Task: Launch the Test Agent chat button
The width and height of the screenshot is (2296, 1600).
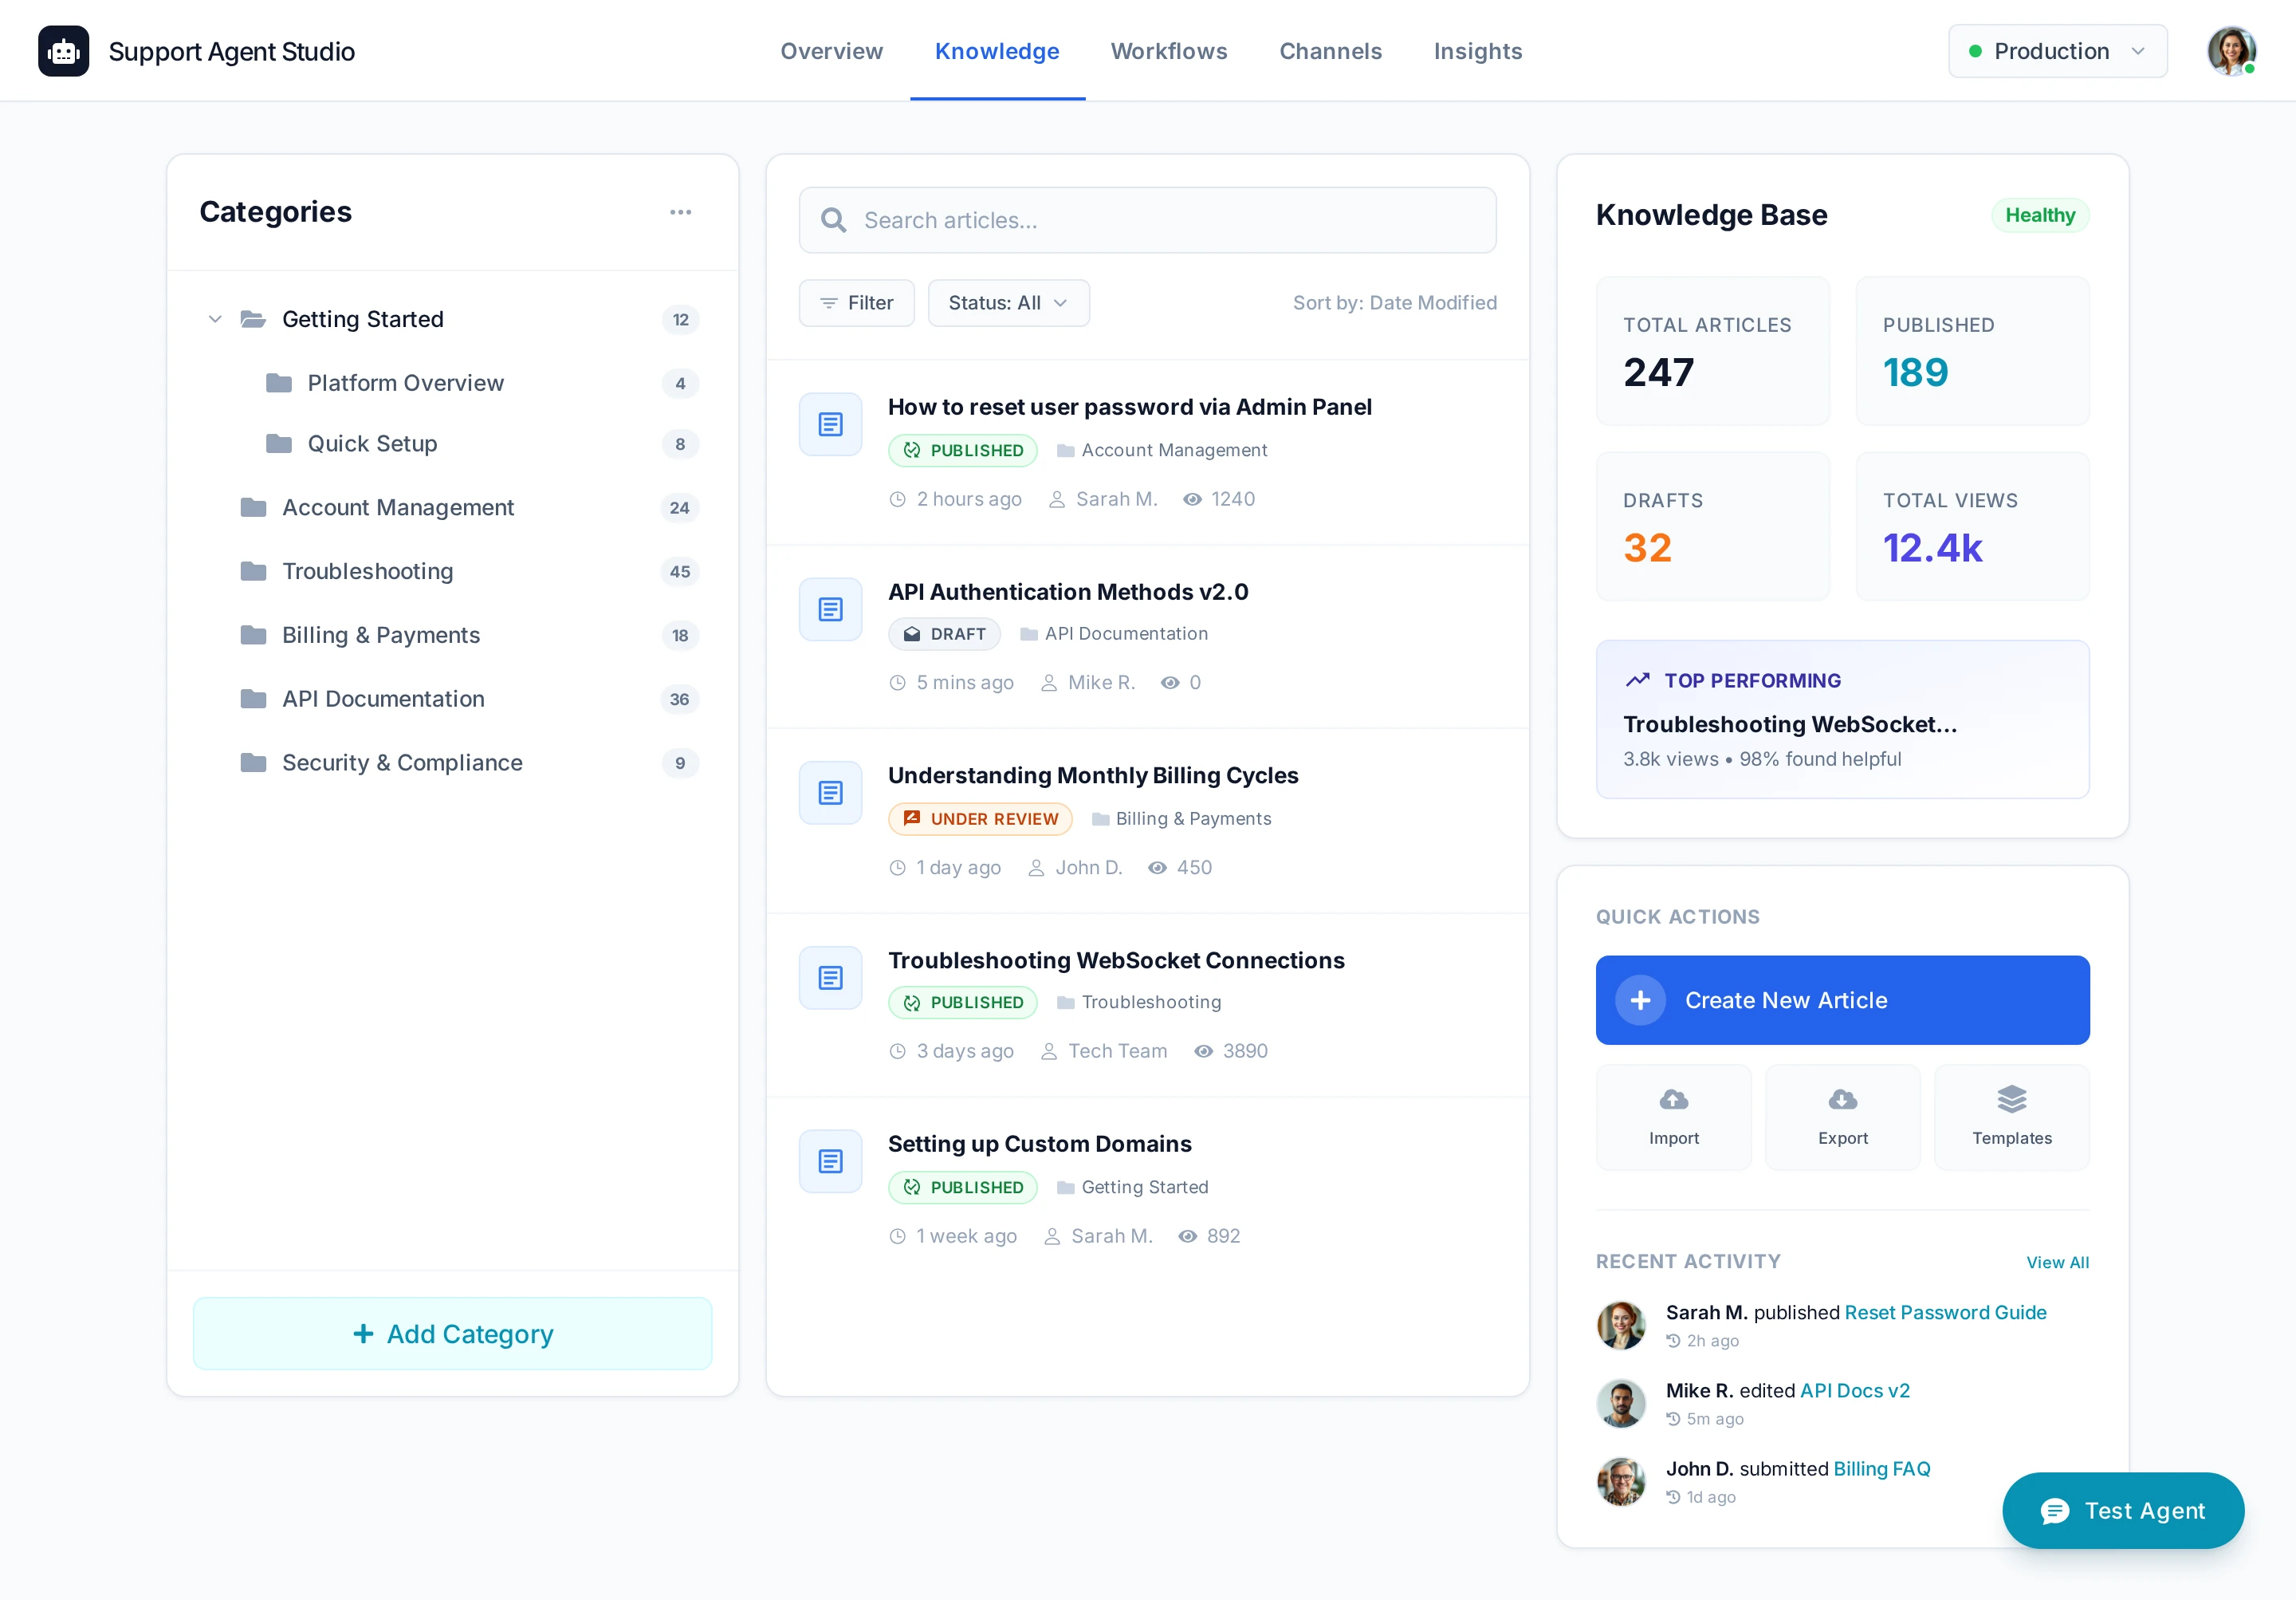Action: click(2122, 1511)
